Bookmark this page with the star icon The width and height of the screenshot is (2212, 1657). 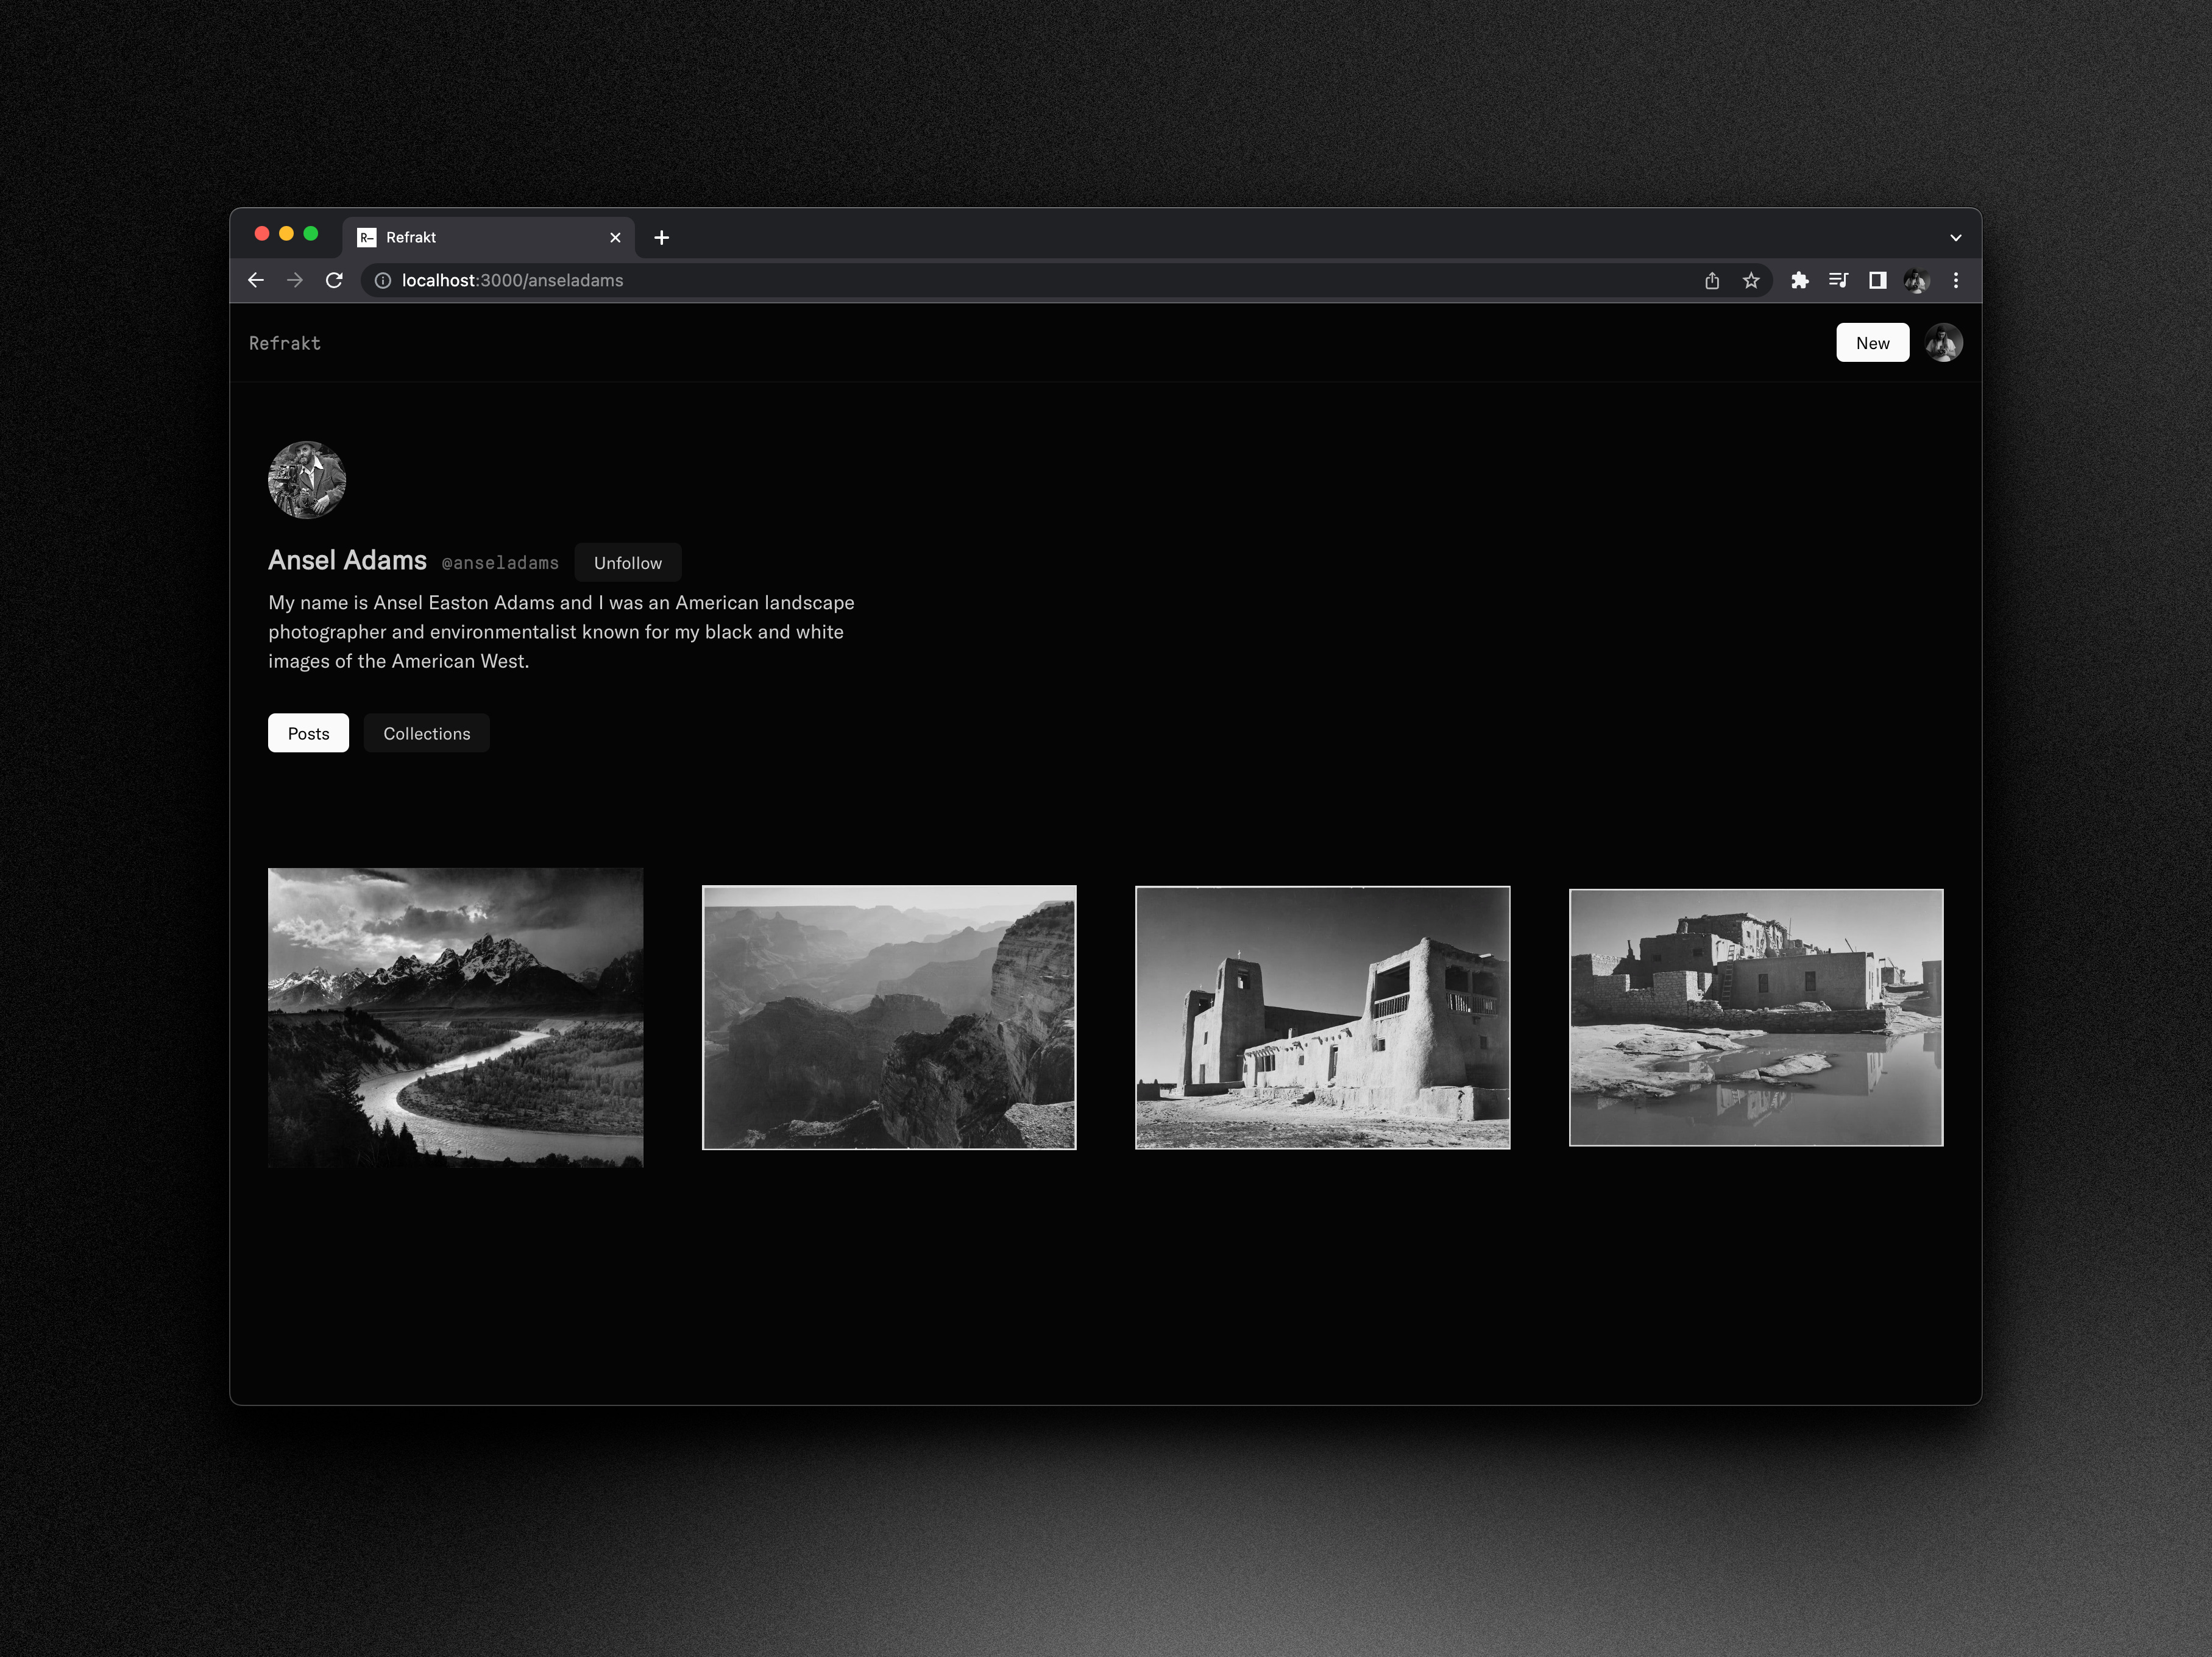click(x=1751, y=281)
